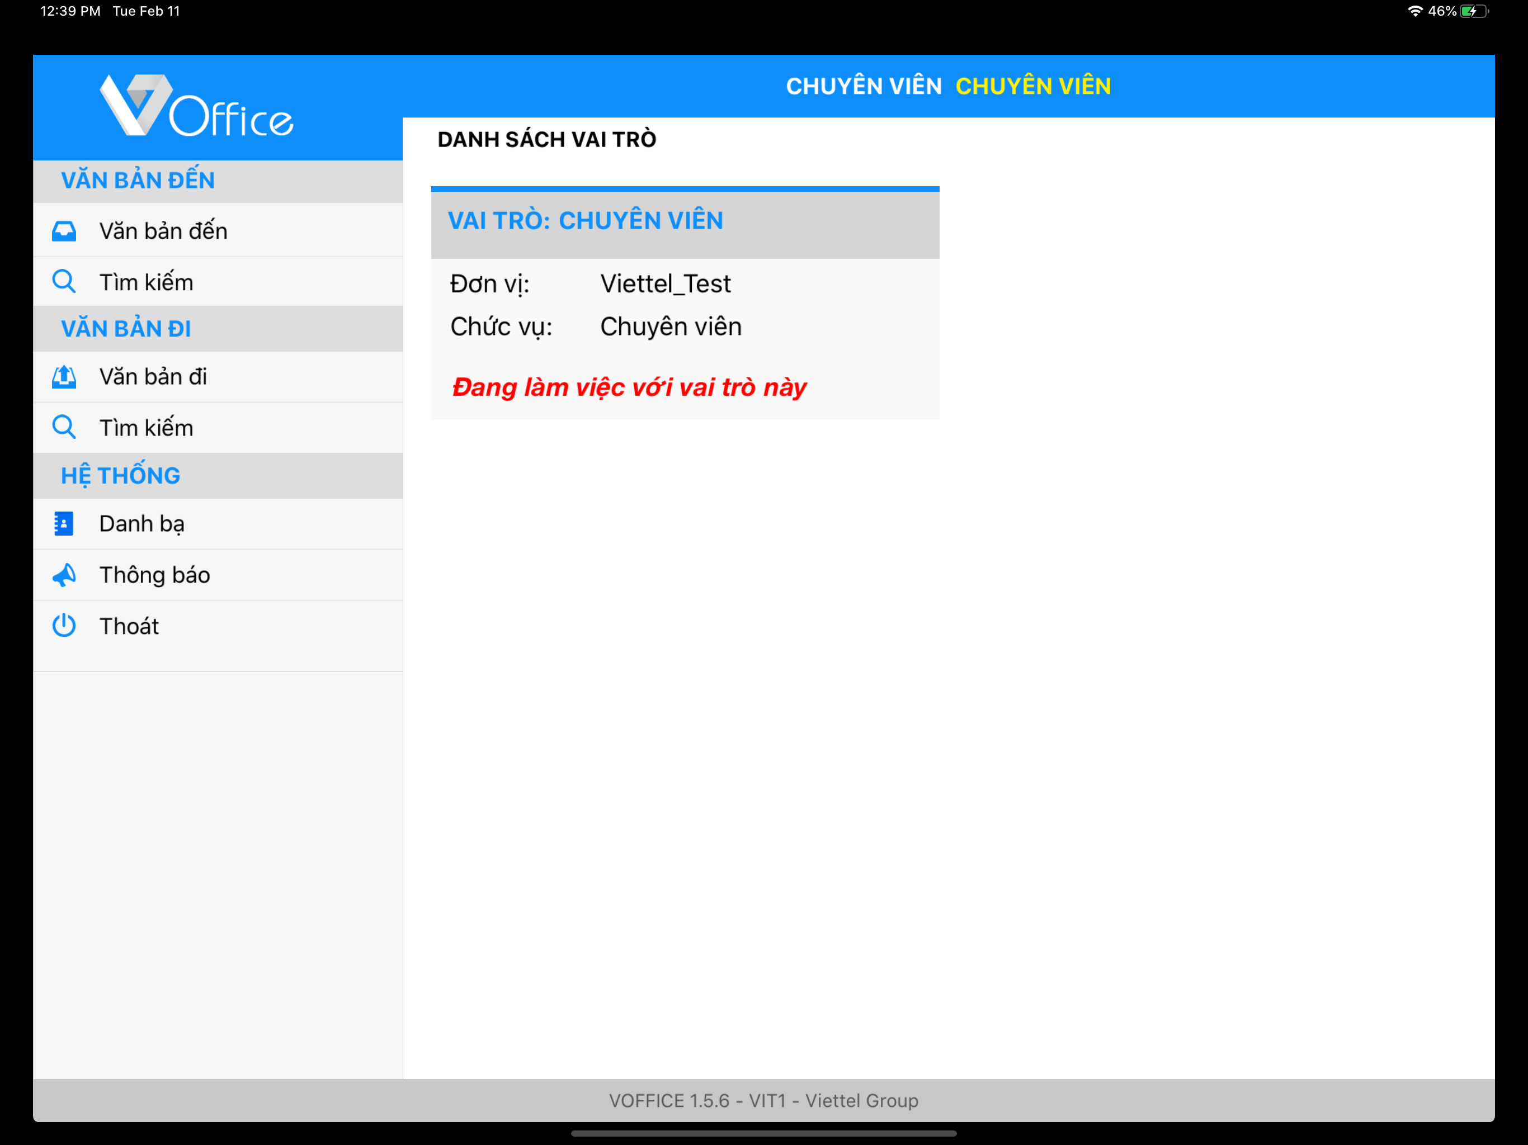Click the outbox upload icon beside Văn bản đi

tap(64, 376)
